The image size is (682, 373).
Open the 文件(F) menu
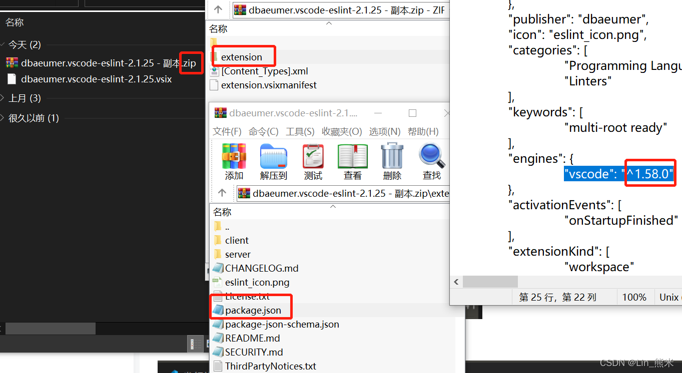pyautogui.click(x=227, y=131)
